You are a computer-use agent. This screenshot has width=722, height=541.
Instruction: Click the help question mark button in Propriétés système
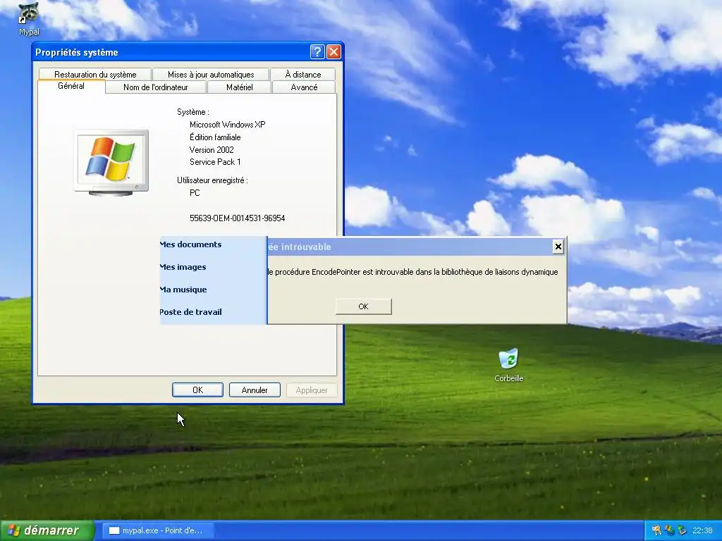(x=317, y=52)
